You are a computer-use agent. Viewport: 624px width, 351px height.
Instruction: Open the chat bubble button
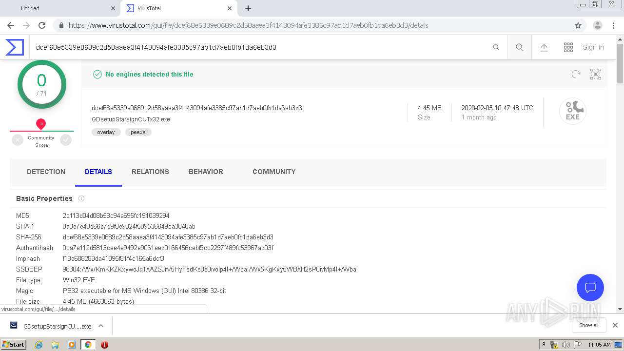(x=590, y=287)
